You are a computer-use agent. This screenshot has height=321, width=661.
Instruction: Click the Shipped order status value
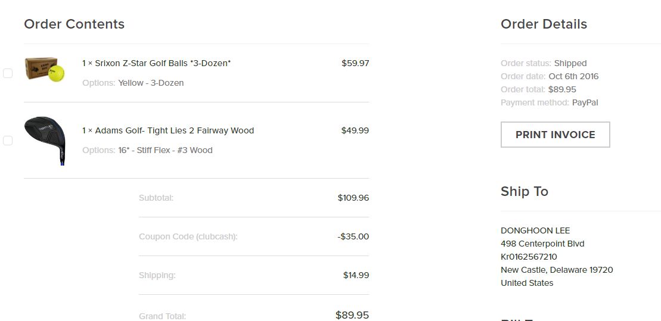(x=570, y=63)
